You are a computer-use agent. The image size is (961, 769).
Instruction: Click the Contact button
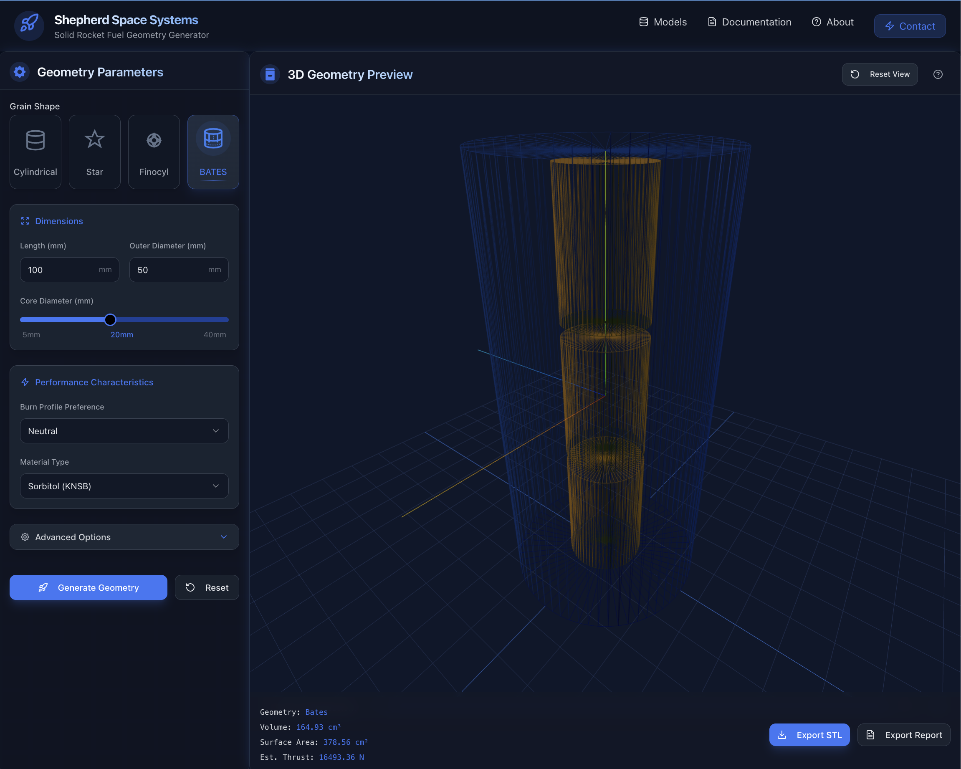(909, 25)
